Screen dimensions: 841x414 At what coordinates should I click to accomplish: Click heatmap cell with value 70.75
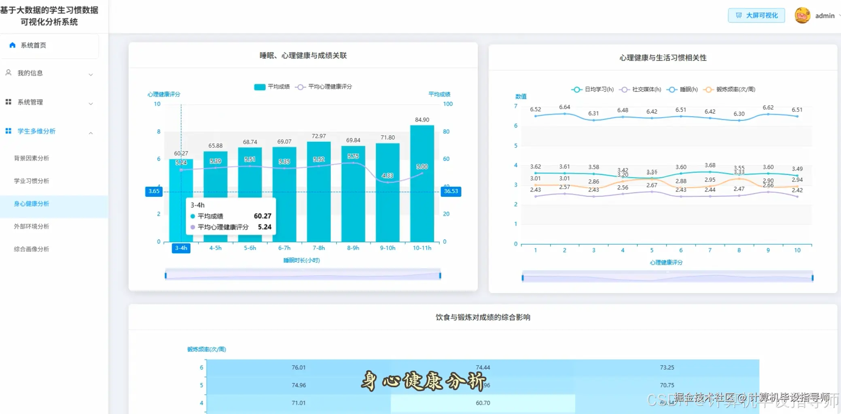click(x=667, y=385)
